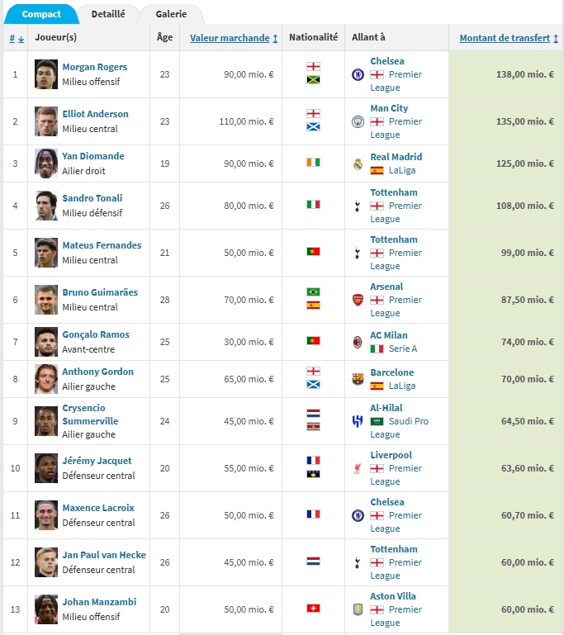Viewport: 564px width, 635px height.
Task: Click Yan Diomande's portrait thumbnail
Action: tap(45, 163)
